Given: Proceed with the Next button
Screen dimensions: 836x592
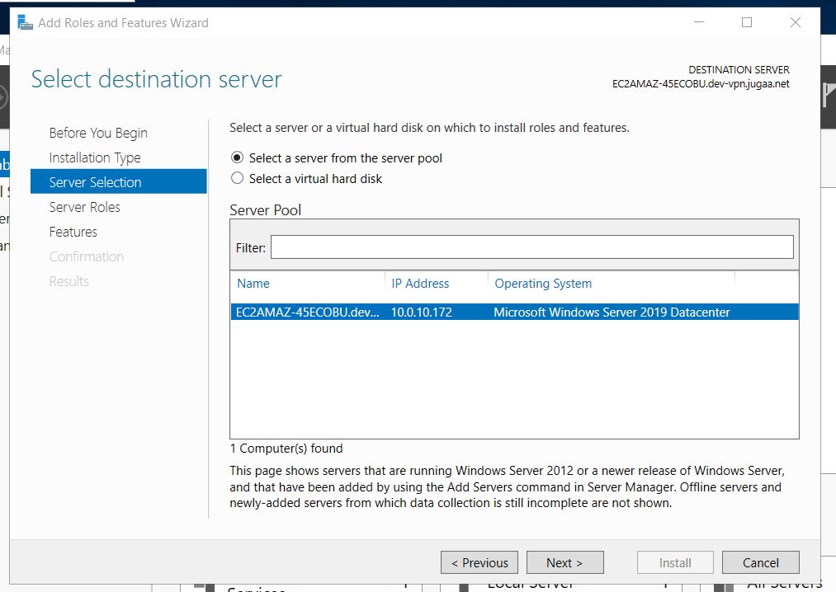Looking at the screenshot, I should point(564,562).
